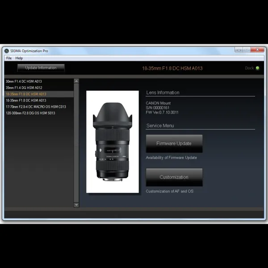
Task: Start the Firmware Update
Action: [x=174, y=143]
